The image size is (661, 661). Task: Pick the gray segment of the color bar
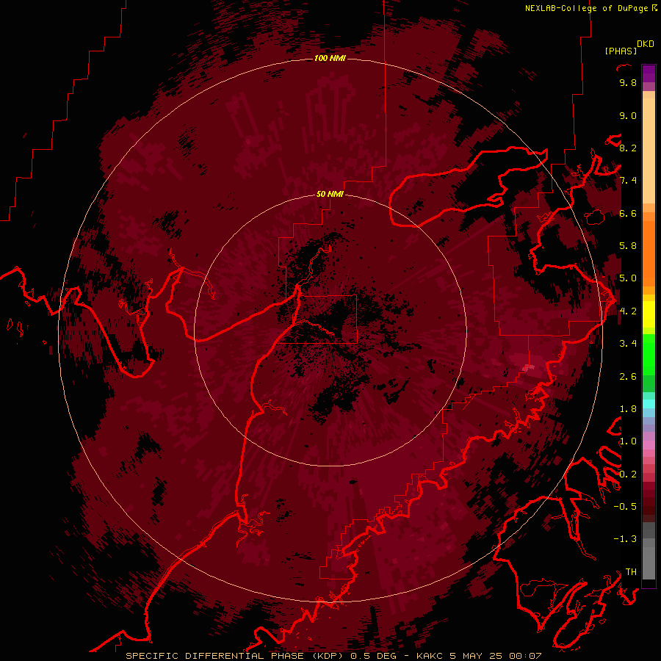coord(649,551)
